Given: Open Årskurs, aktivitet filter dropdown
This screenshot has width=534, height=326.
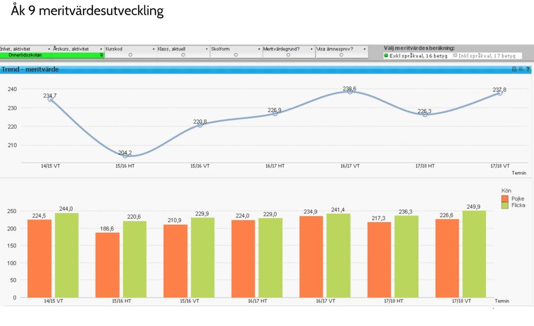Looking at the screenshot, I should click(101, 49).
